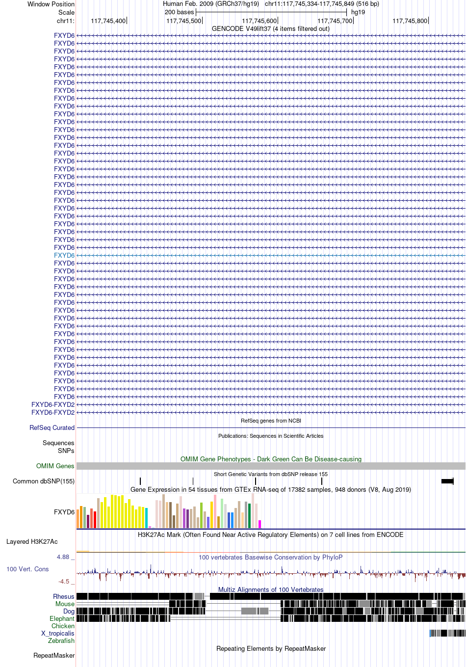Click the RepeatMasker track label
Image resolution: width=466 pixels, height=667 pixels.
54,656
